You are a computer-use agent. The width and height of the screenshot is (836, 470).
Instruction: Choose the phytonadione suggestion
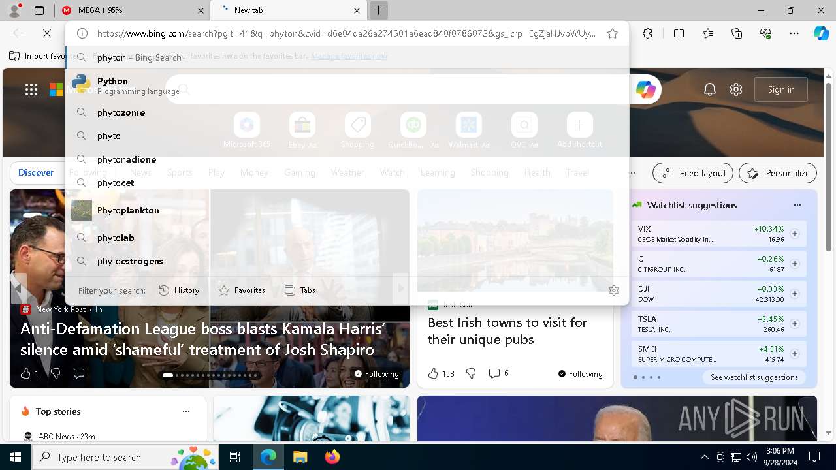click(347, 159)
